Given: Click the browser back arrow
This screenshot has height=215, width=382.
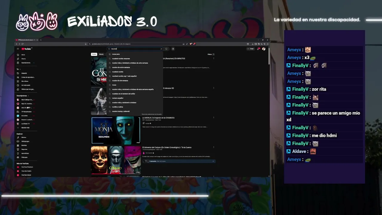Looking at the screenshot, I should pos(17,44).
